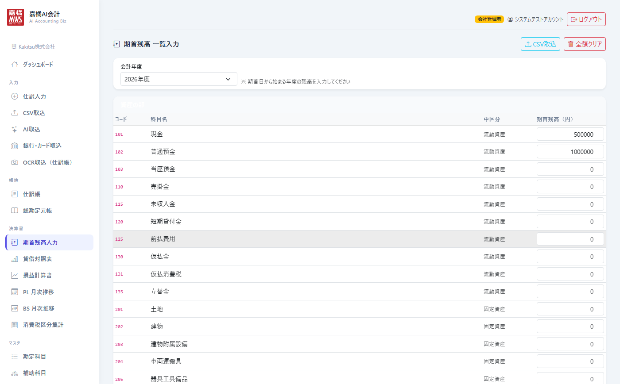
Task: Click the CSV取込 button at top right
Action: [541, 44]
